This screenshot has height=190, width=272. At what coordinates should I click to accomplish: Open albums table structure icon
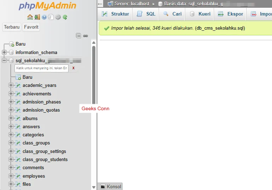18,118
